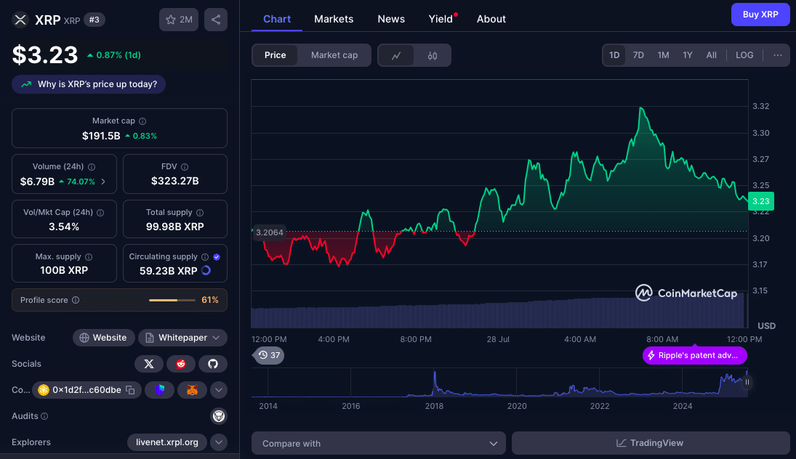
Task: Open the XRP Website link
Action: [103, 338]
